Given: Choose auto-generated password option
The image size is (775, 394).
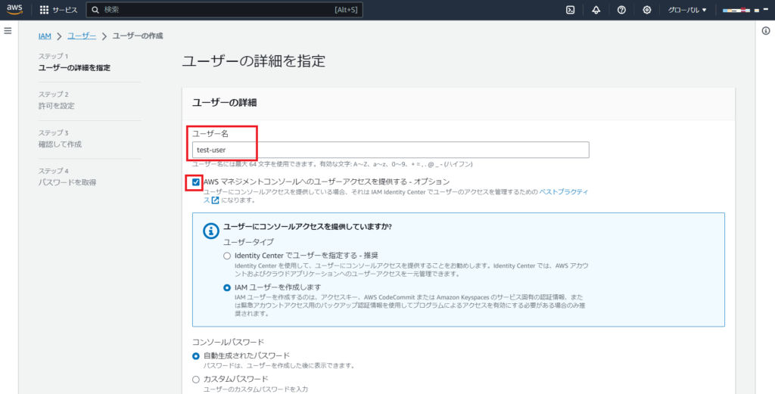Looking at the screenshot, I should (x=196, y=355).
